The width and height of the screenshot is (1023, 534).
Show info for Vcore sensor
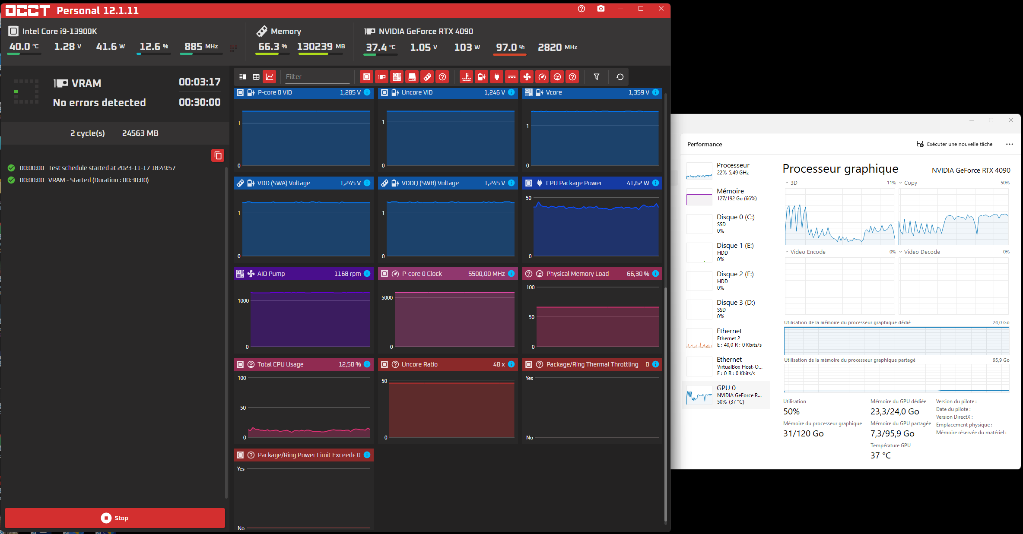pos(656,92)
